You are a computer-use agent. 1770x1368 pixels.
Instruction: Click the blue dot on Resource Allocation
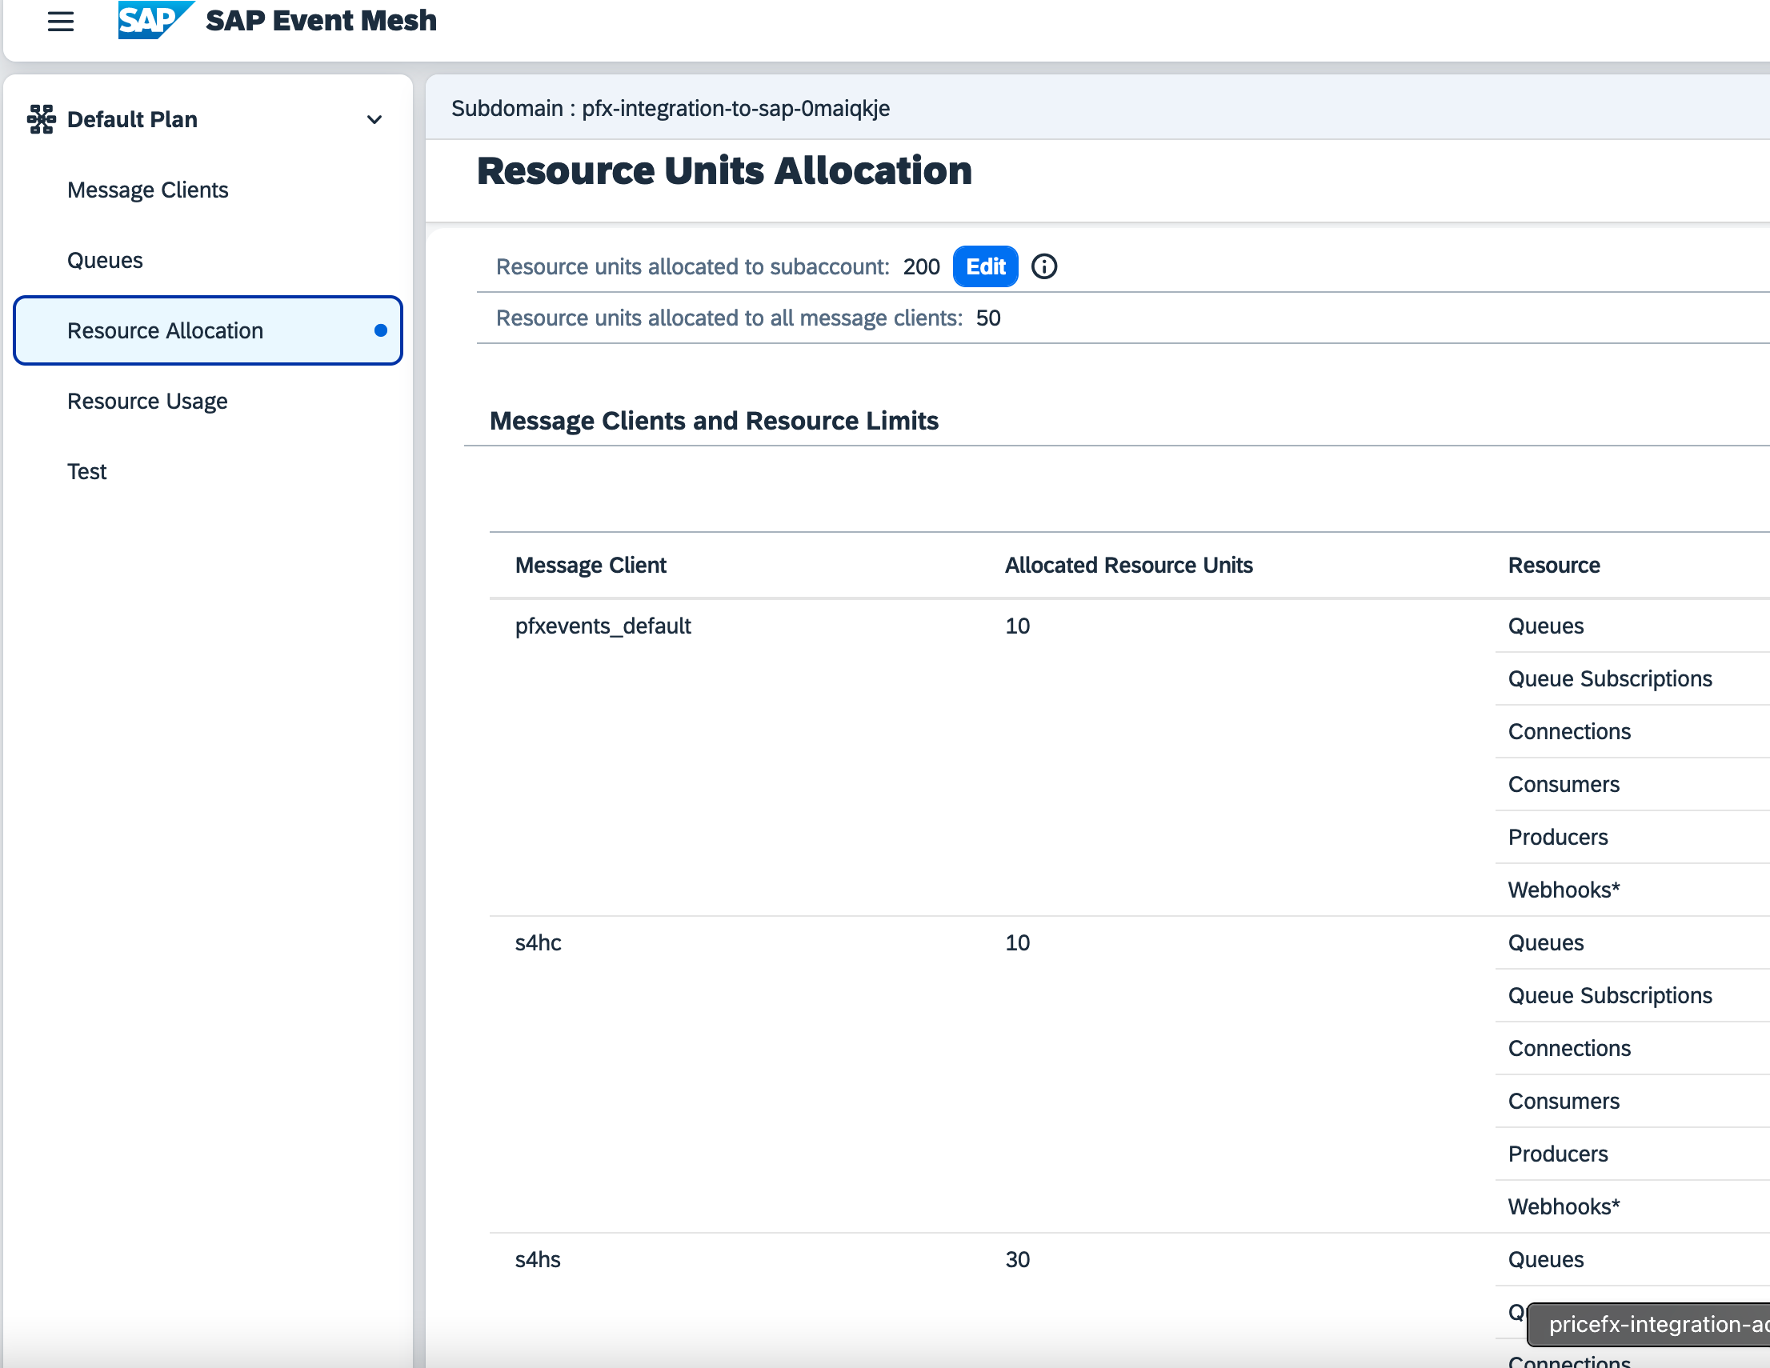[x=380, y=330]
